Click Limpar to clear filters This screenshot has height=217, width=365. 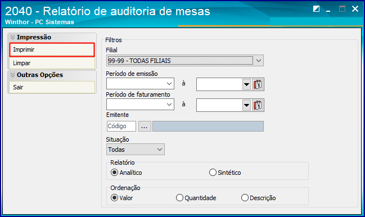coord(52,63)
